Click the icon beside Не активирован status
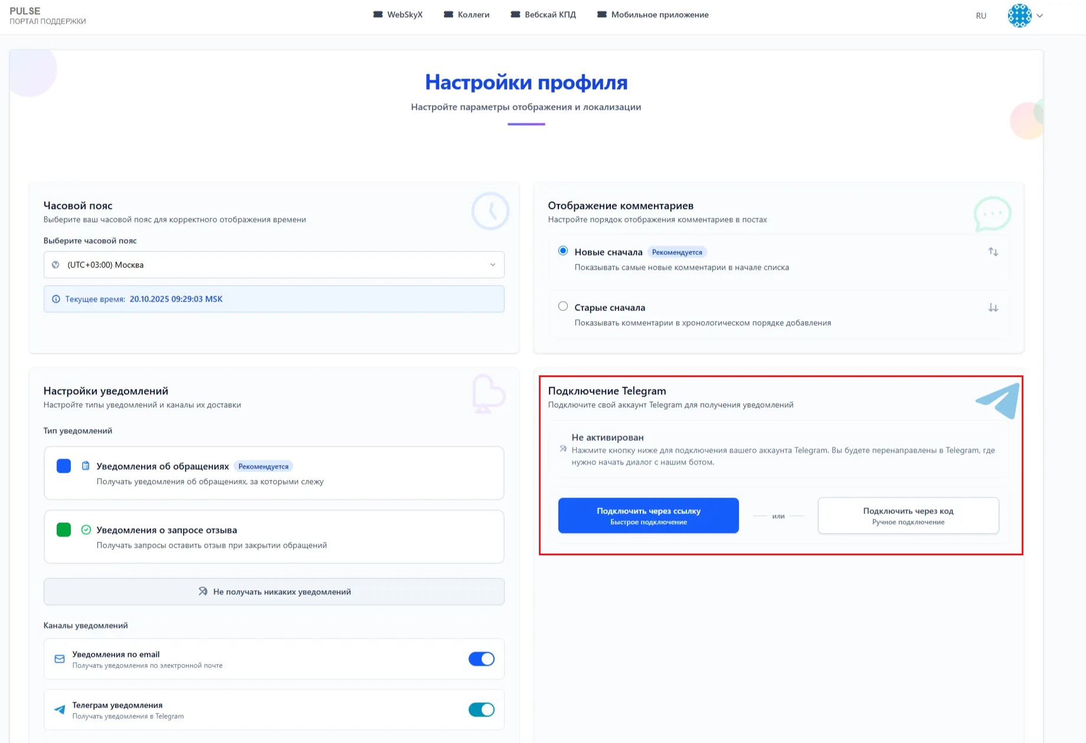This screenshot has width=1086, height=743. point(563,449)
